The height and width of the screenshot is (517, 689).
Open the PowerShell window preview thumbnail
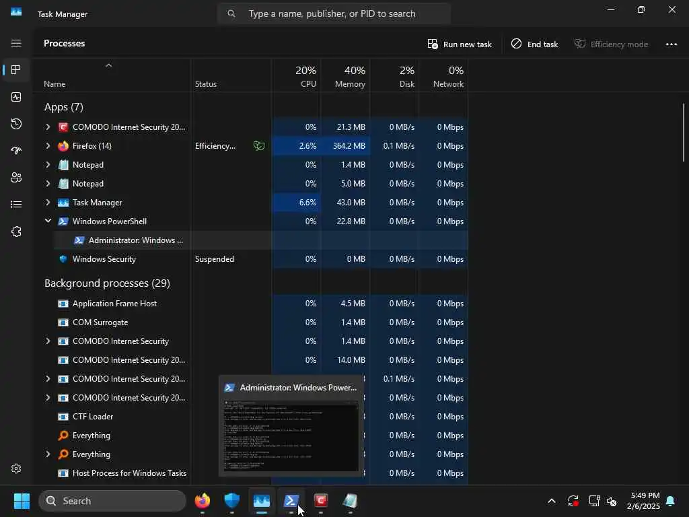point(291,436)
